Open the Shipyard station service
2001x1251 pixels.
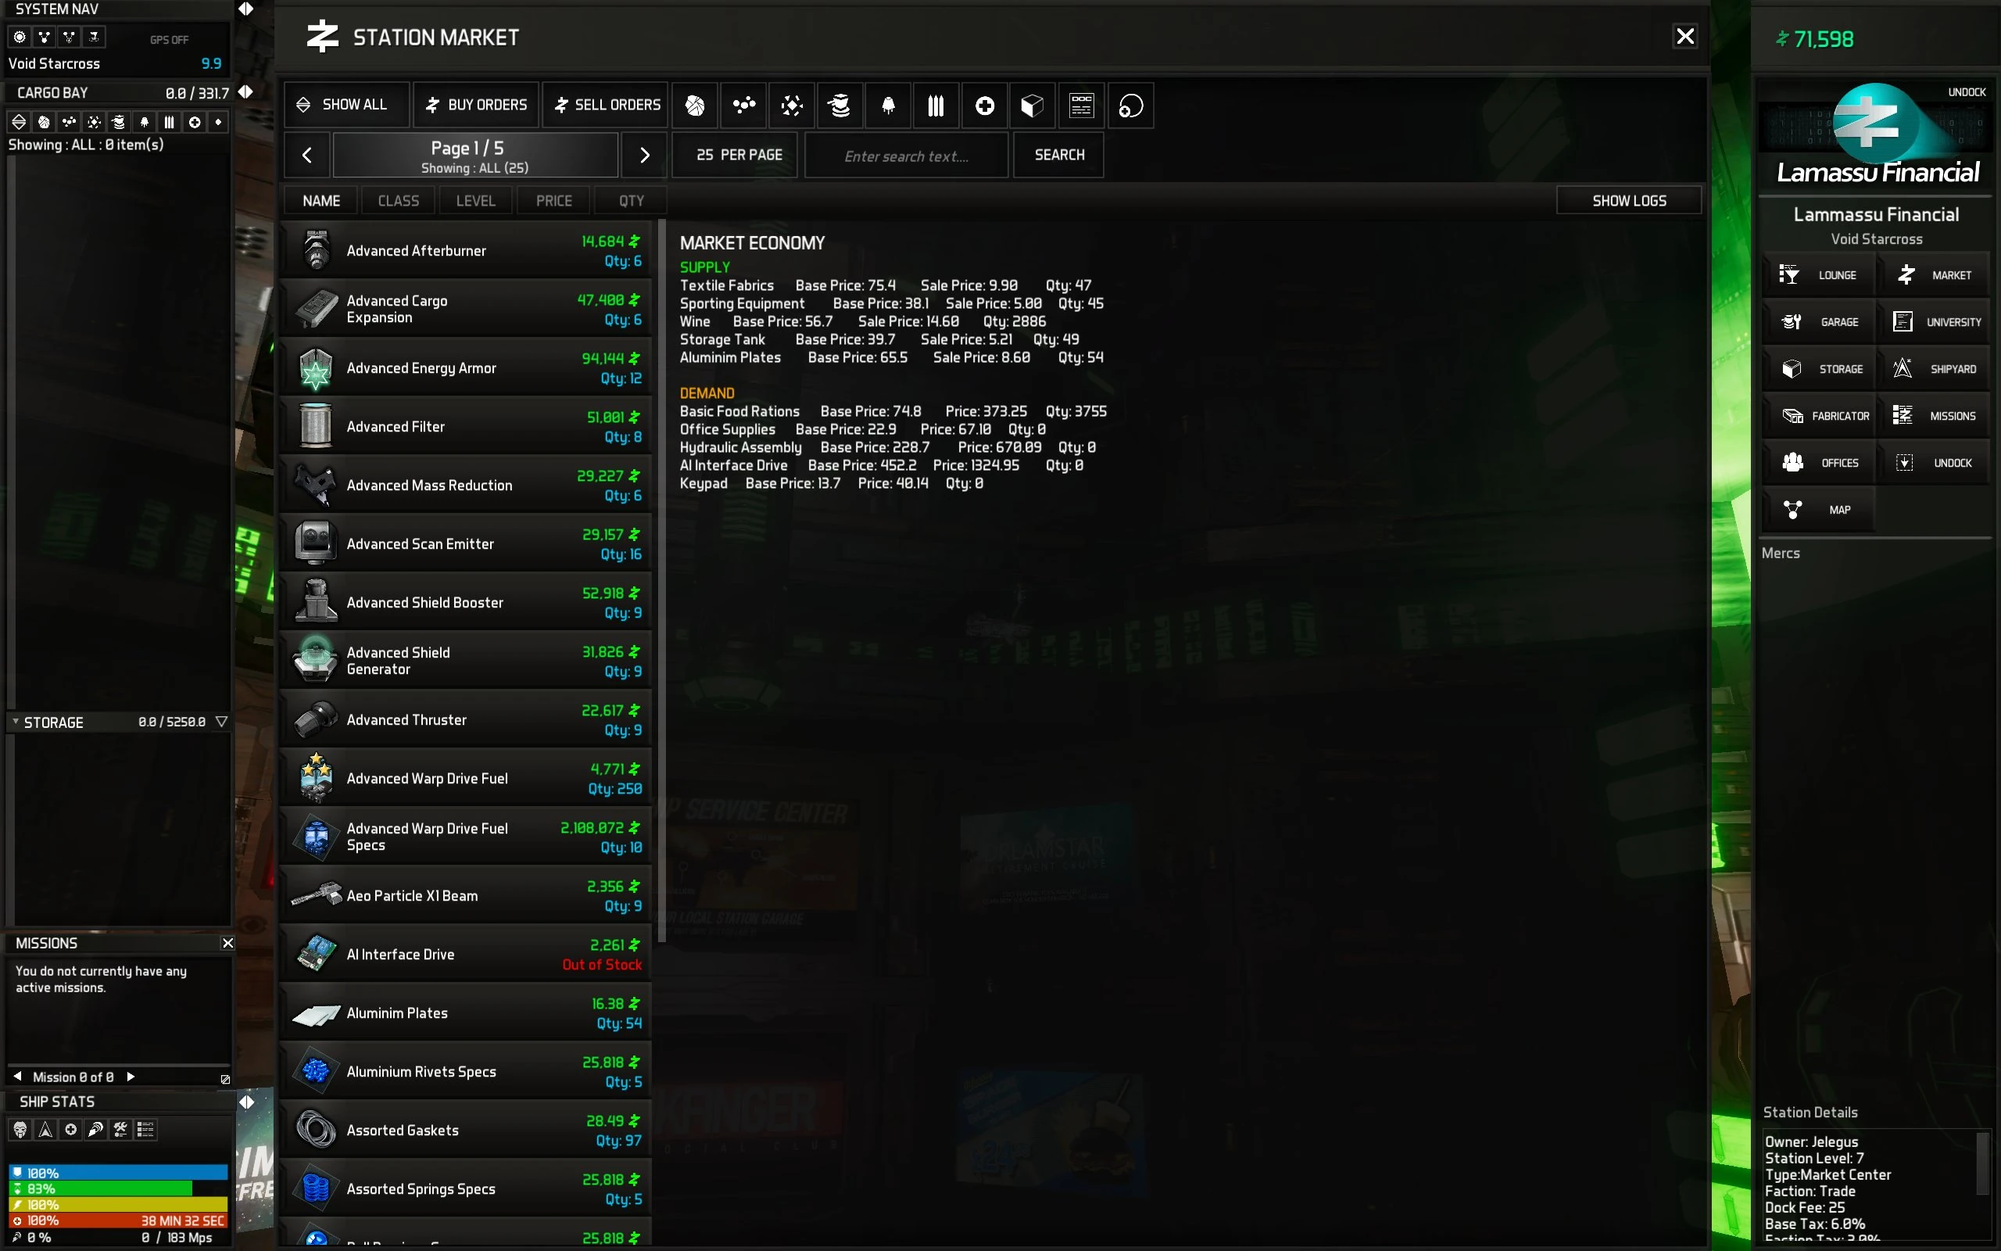[1935, 369]
